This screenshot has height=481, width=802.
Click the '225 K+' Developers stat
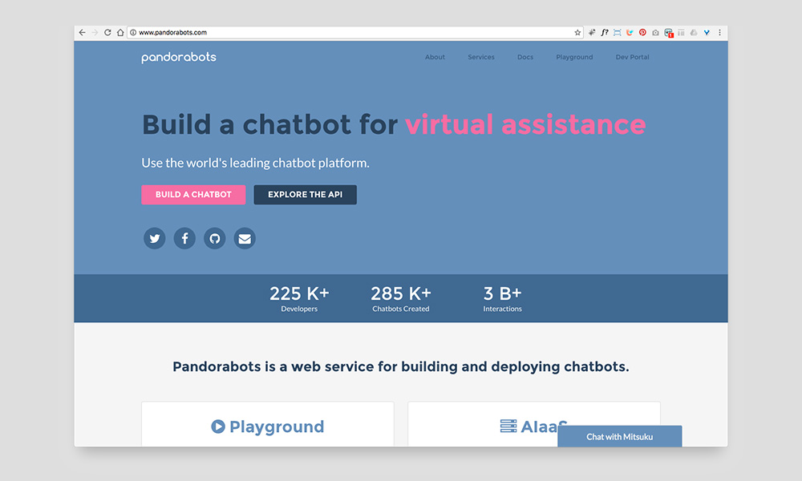[x=299, y=298]
